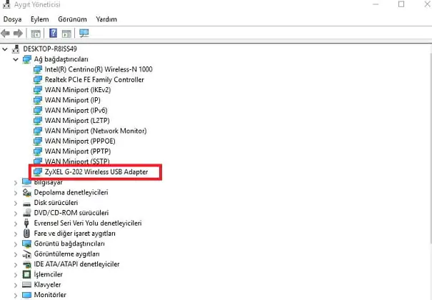432x300 pixels.
Task: Click the Klavyeler keyboard icon
Action: [26, 284]
